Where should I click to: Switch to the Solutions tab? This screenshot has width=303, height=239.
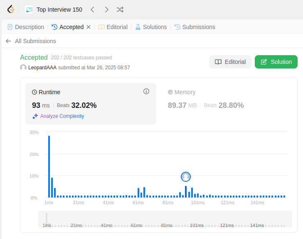pos(151,27)
